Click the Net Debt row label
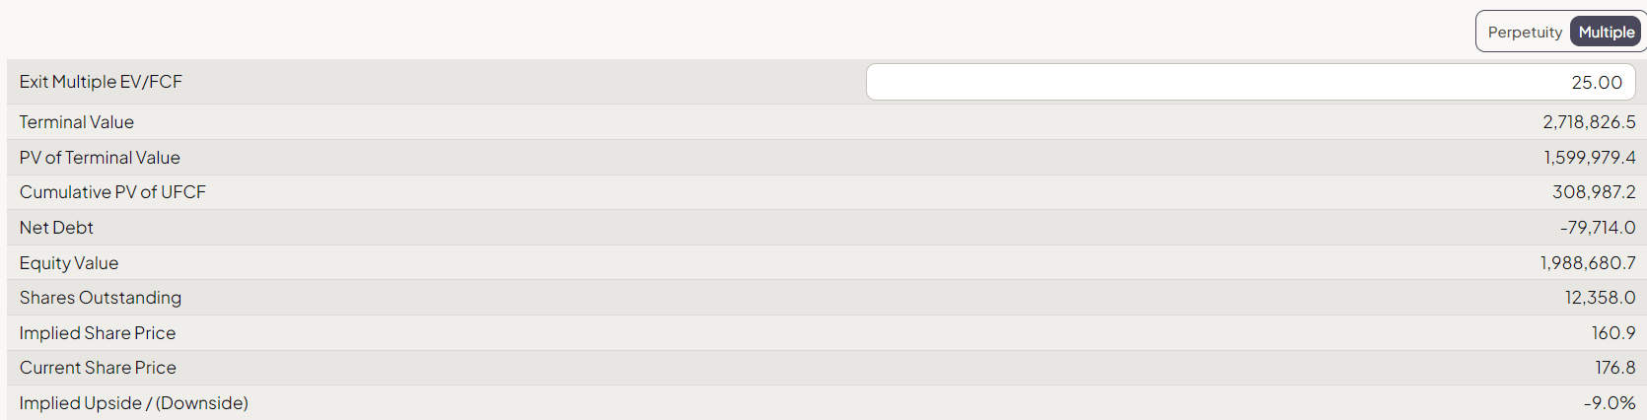 click(x=56, y=228)
